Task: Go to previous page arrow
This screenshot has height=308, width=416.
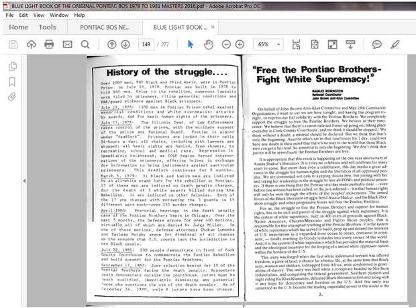Action: pyautogui.click(x=111, y=44)
